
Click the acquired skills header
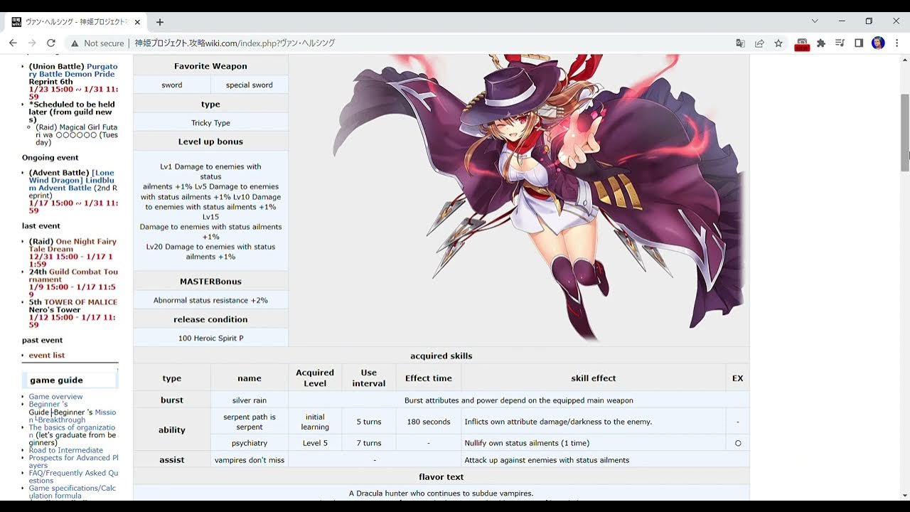point(441,356)
